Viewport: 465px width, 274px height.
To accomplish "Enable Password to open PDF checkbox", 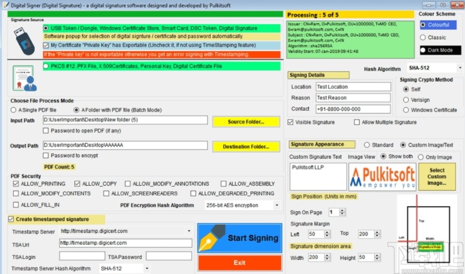I will coord(46,130).
